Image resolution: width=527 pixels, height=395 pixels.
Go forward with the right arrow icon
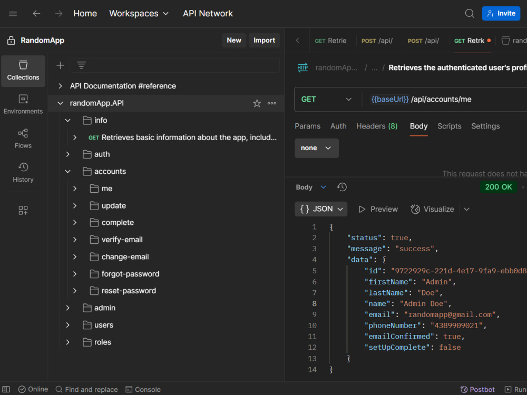(x=58, y=14)
